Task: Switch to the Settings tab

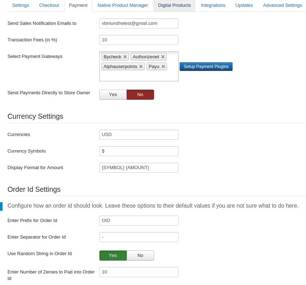Action: tap(21, 5)
